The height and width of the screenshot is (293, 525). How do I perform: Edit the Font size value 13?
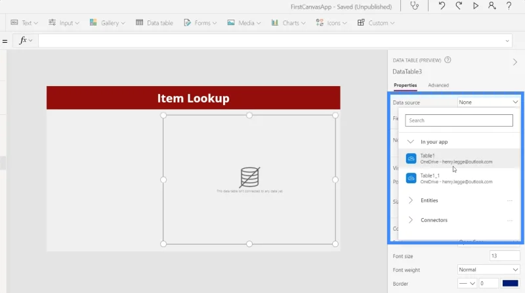tap(505, 256)
